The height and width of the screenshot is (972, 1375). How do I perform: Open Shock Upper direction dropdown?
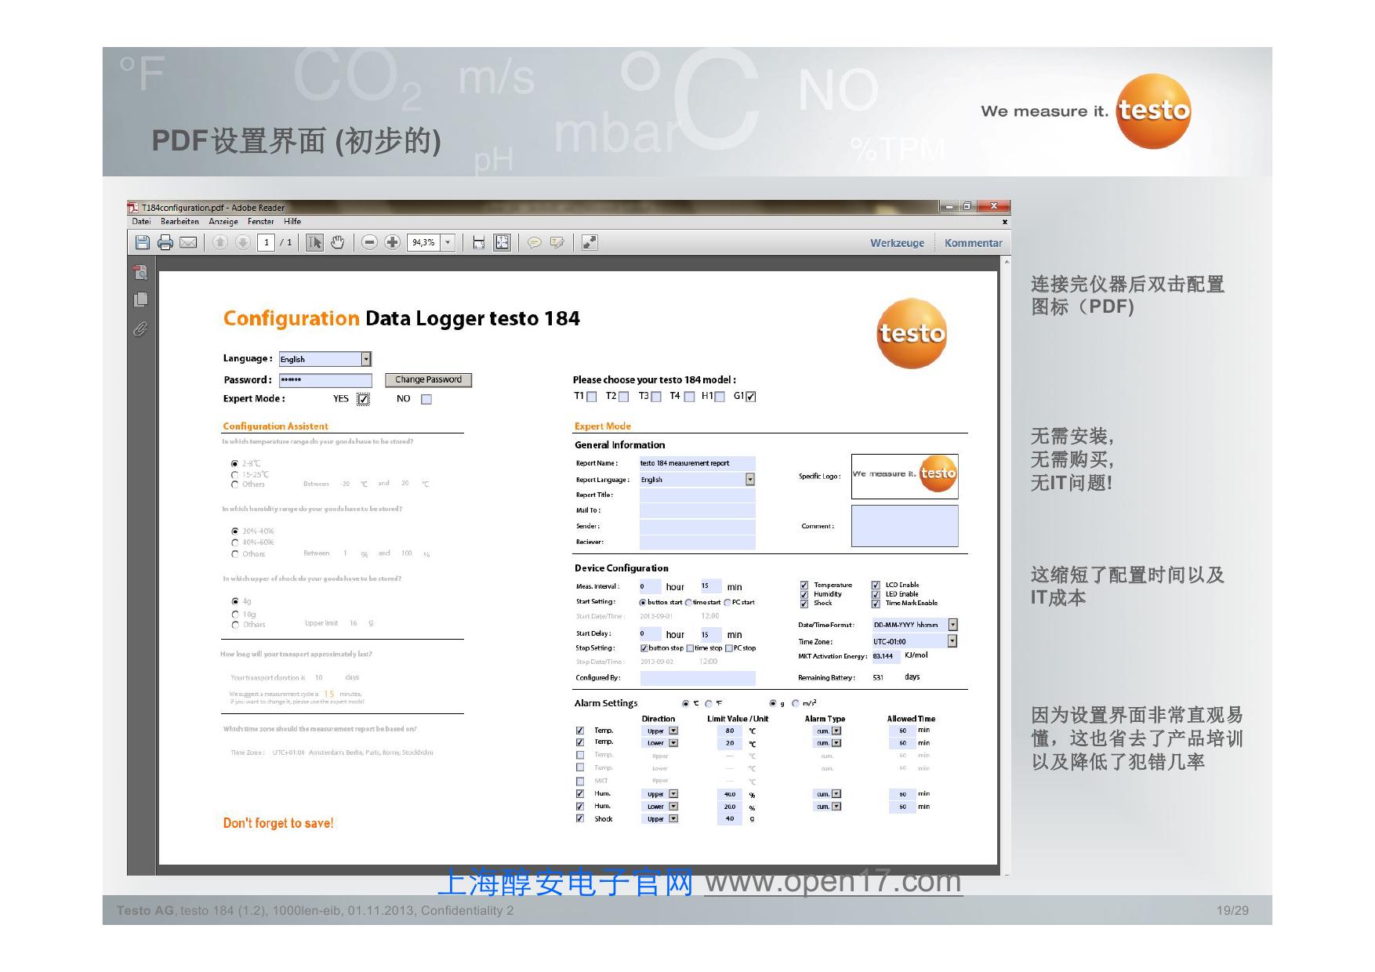pyautogui.click(x=673, y=819)
